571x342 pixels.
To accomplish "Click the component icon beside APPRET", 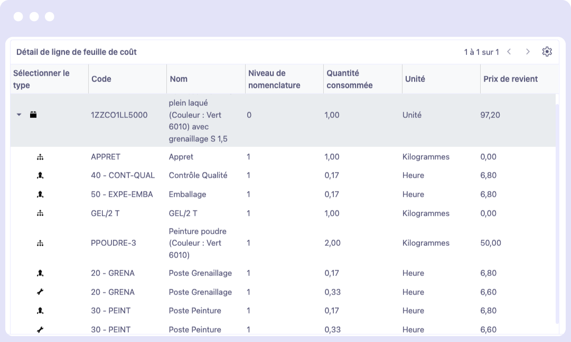I will tap(40, 157).
